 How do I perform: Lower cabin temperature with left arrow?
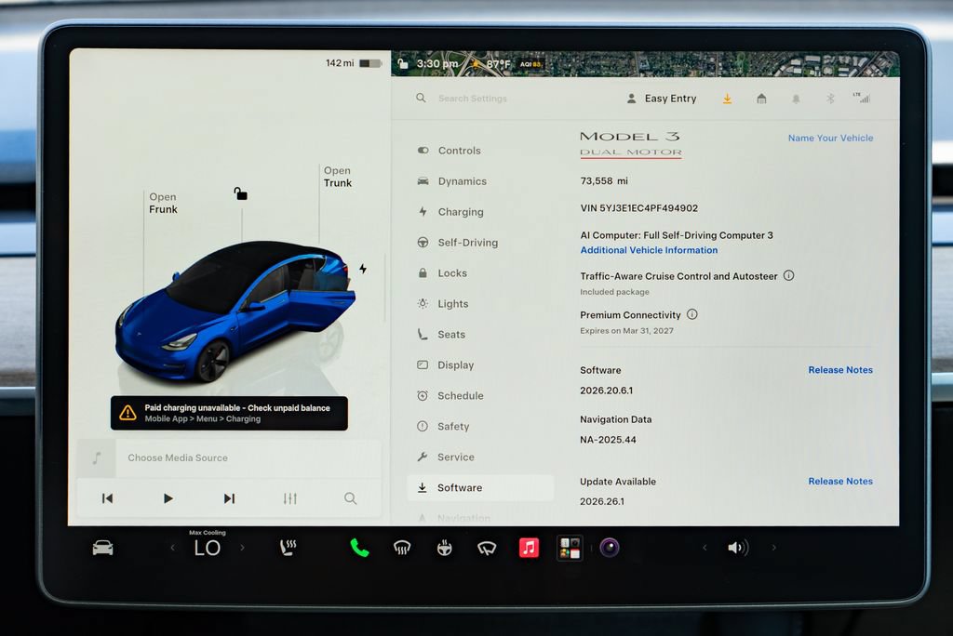pos(172,548)
